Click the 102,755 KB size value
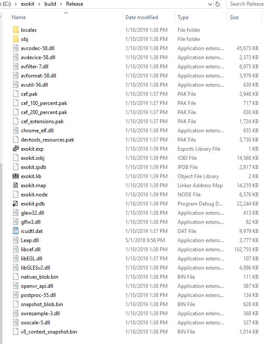 pos(246,250)
